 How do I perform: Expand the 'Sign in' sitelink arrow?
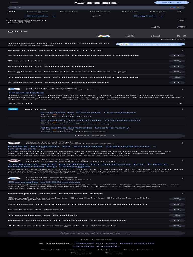tap(180, 104)
